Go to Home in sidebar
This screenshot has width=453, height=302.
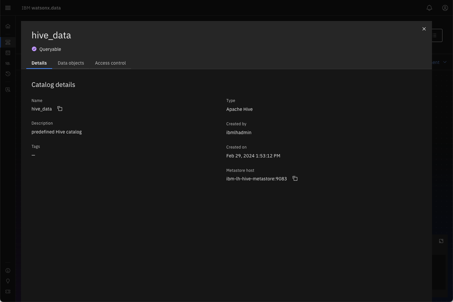click(x=8, y=26)
